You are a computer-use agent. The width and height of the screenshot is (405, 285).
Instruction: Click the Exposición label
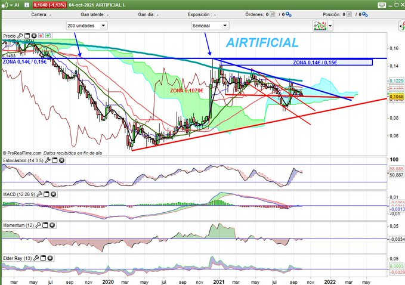click(199, 15)
